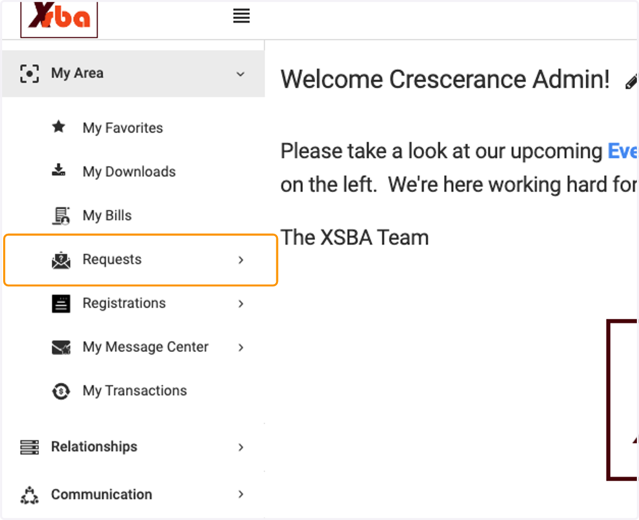Click the My Area header label
Image resolution: width=639 pixels, height=520 pixels.
click(x=77, y=73)
